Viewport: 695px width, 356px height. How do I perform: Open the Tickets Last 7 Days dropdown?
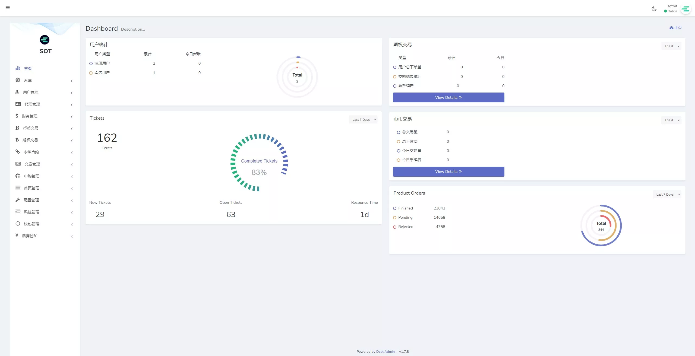point(364,120)
